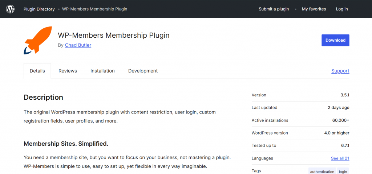Open Submit a plugin page
Viewport: 372px width, 174px height.
click(x=274, y=9)
